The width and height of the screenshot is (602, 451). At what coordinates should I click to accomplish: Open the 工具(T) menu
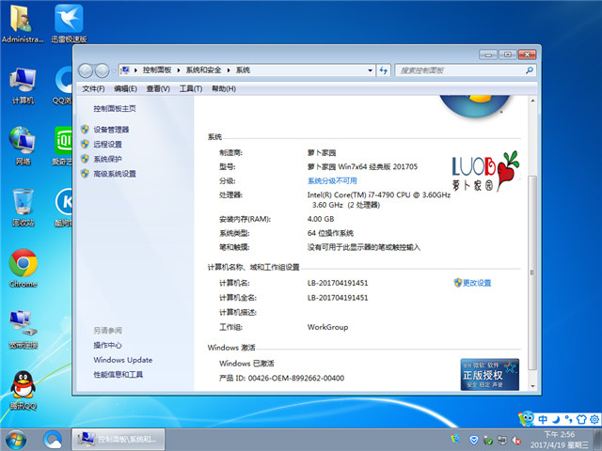tap(191, 88)
